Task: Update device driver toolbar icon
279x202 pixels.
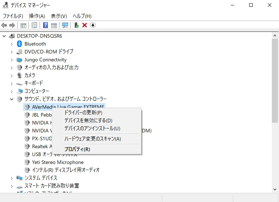Action: [x=77, y=25]
